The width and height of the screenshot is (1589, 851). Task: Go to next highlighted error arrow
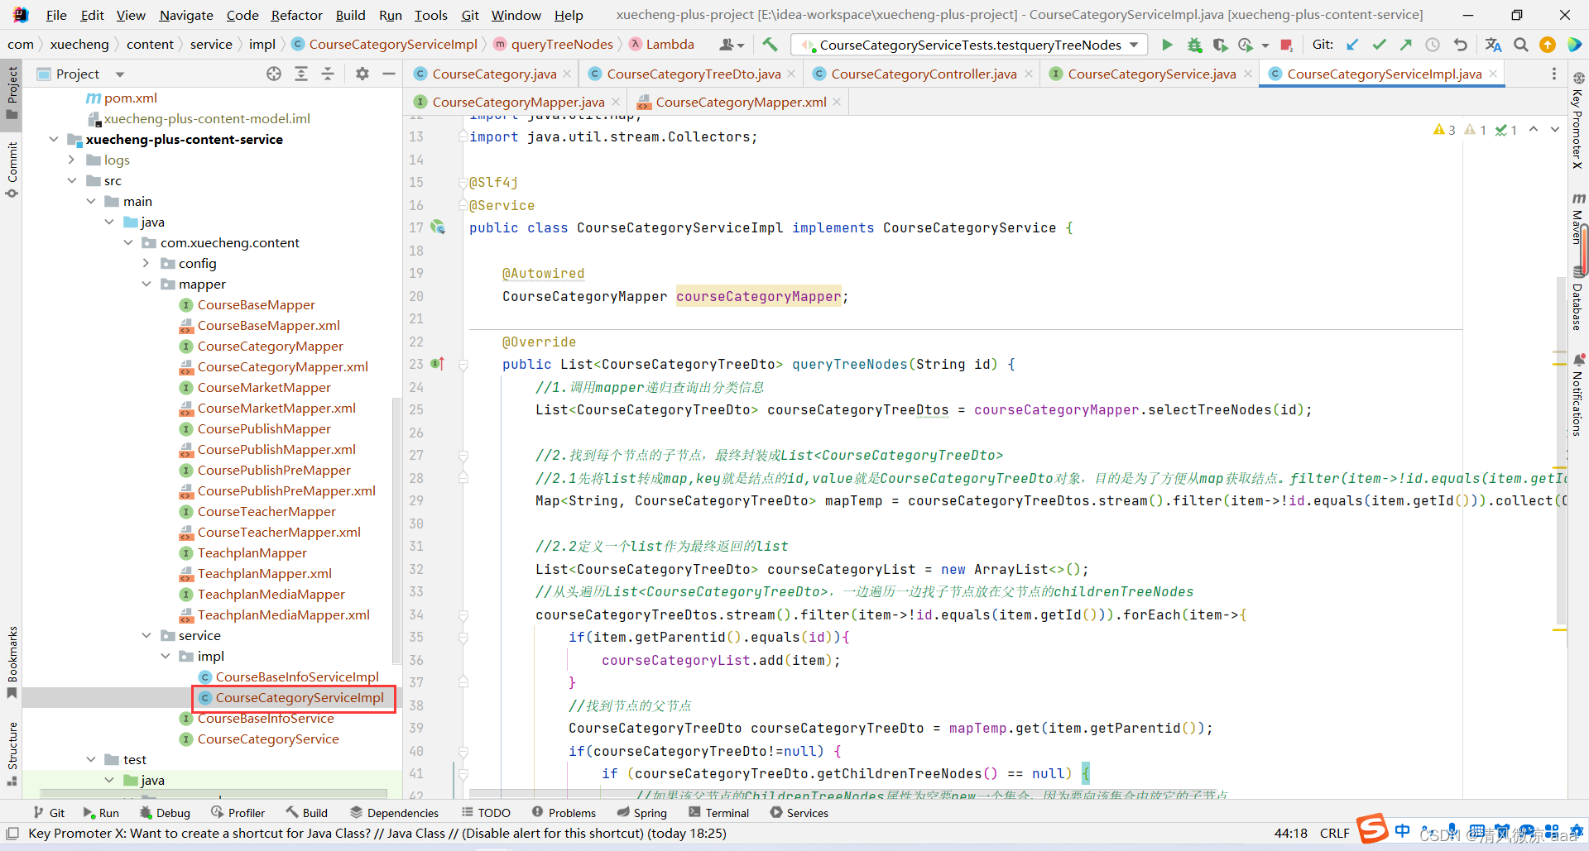[x=1555, y=129]
